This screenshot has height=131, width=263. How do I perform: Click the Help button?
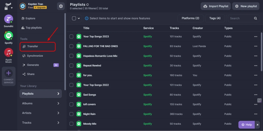247,125
